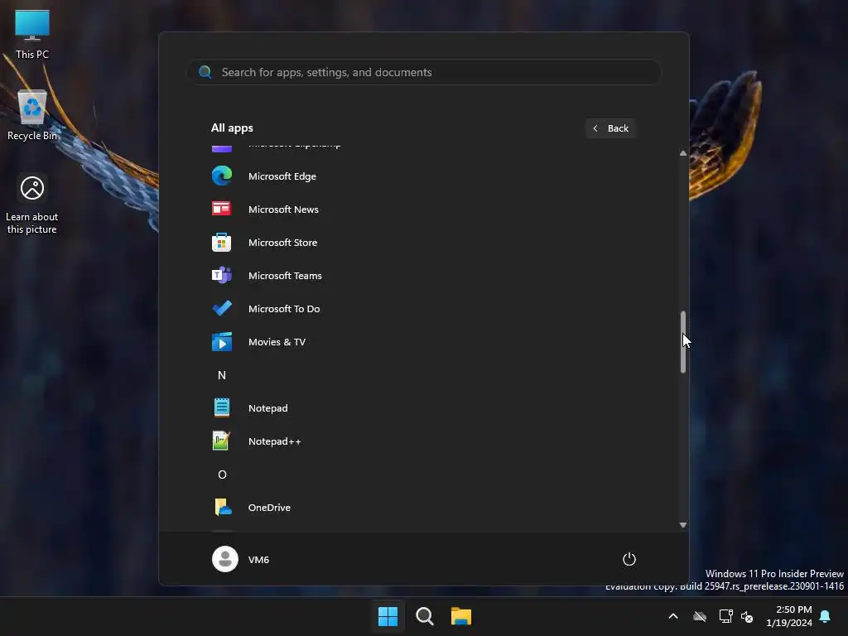Viewport: 848px width, 636px height.
Task: Open the network status tray icon
Action: 725,616
